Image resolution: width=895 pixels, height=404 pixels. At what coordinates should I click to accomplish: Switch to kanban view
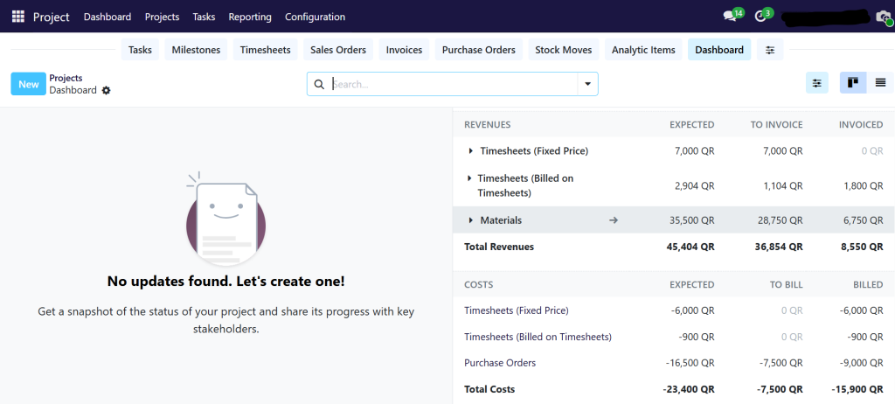pyautogui.click(x=853, y=83)
